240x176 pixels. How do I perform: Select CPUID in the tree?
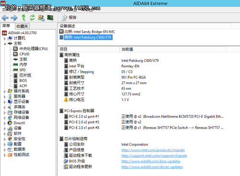click(x=24, y=54)
